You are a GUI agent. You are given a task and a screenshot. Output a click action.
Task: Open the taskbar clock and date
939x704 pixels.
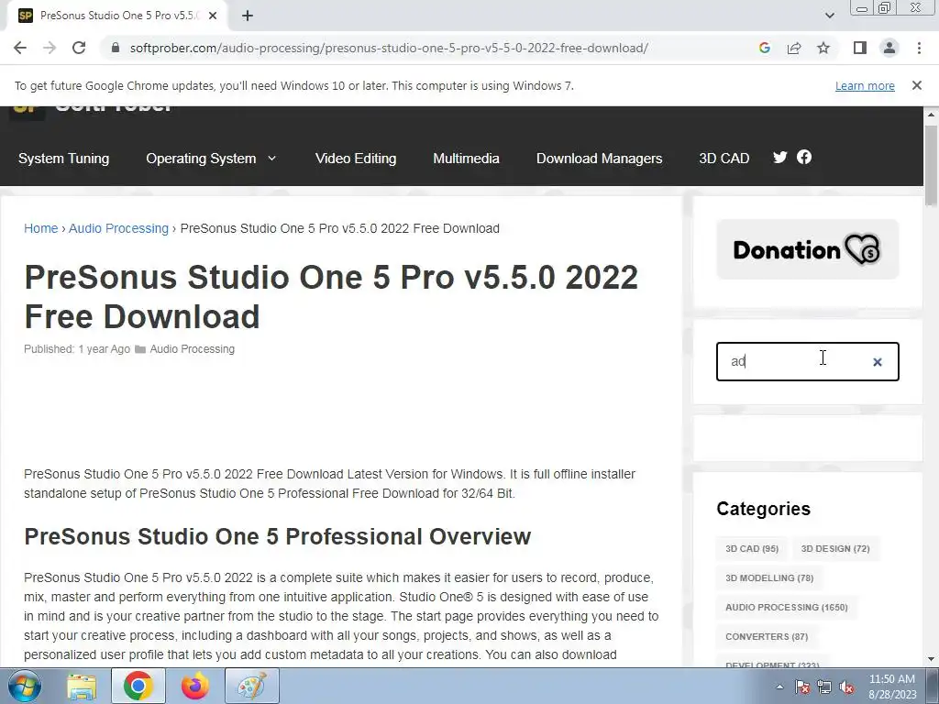tap(892, 687)
